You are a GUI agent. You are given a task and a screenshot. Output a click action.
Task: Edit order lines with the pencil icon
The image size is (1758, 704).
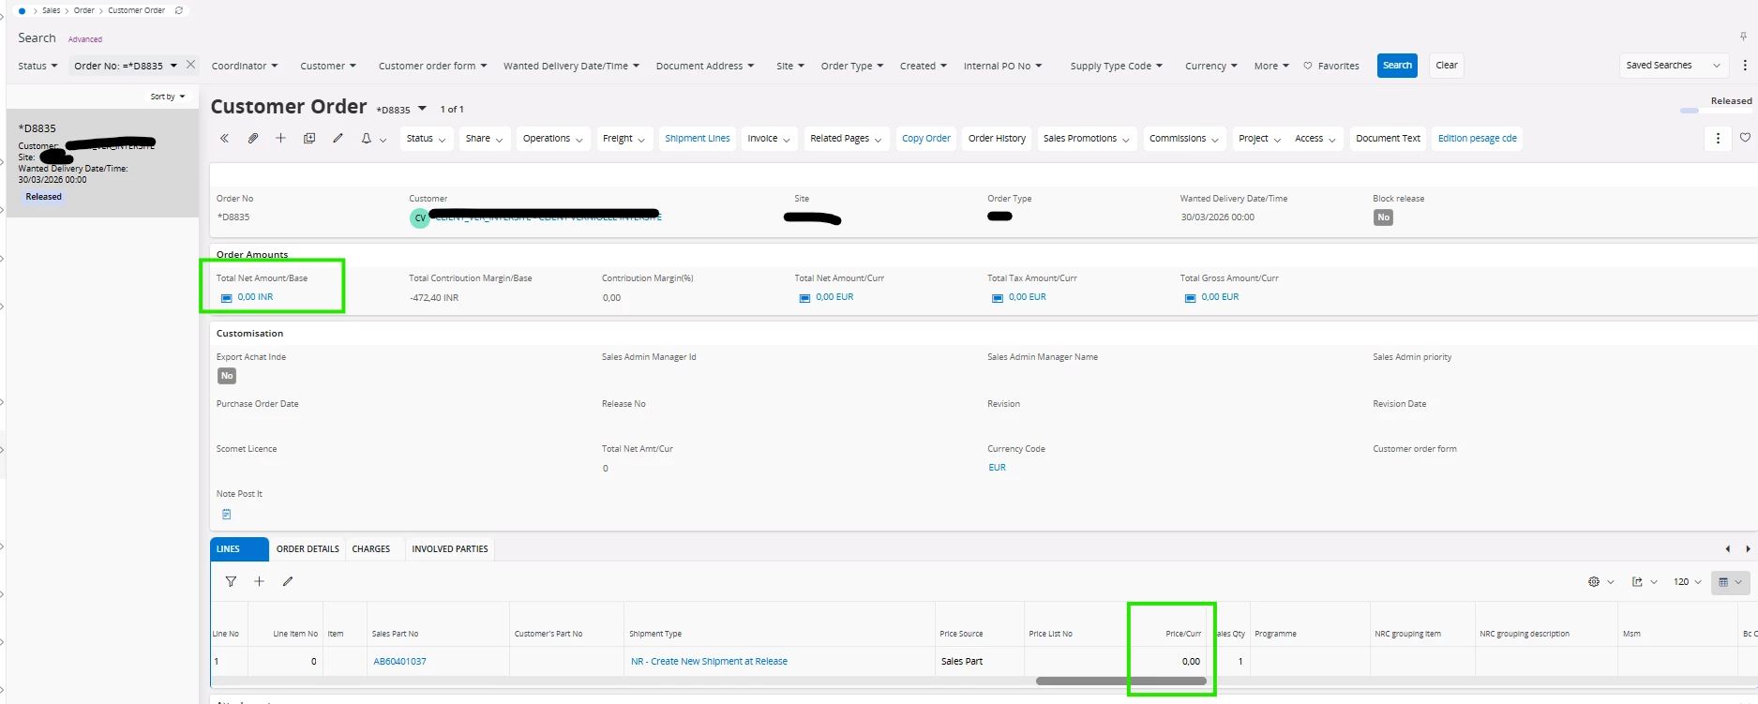click(288, 581)
